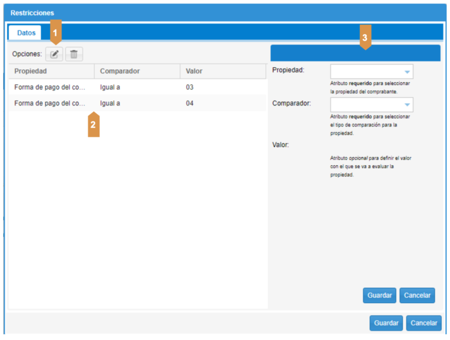The width and height of the screenshot is (450, 340).
Task: Click the 'Igual a' cell in first row
Action: pos(110,87)
